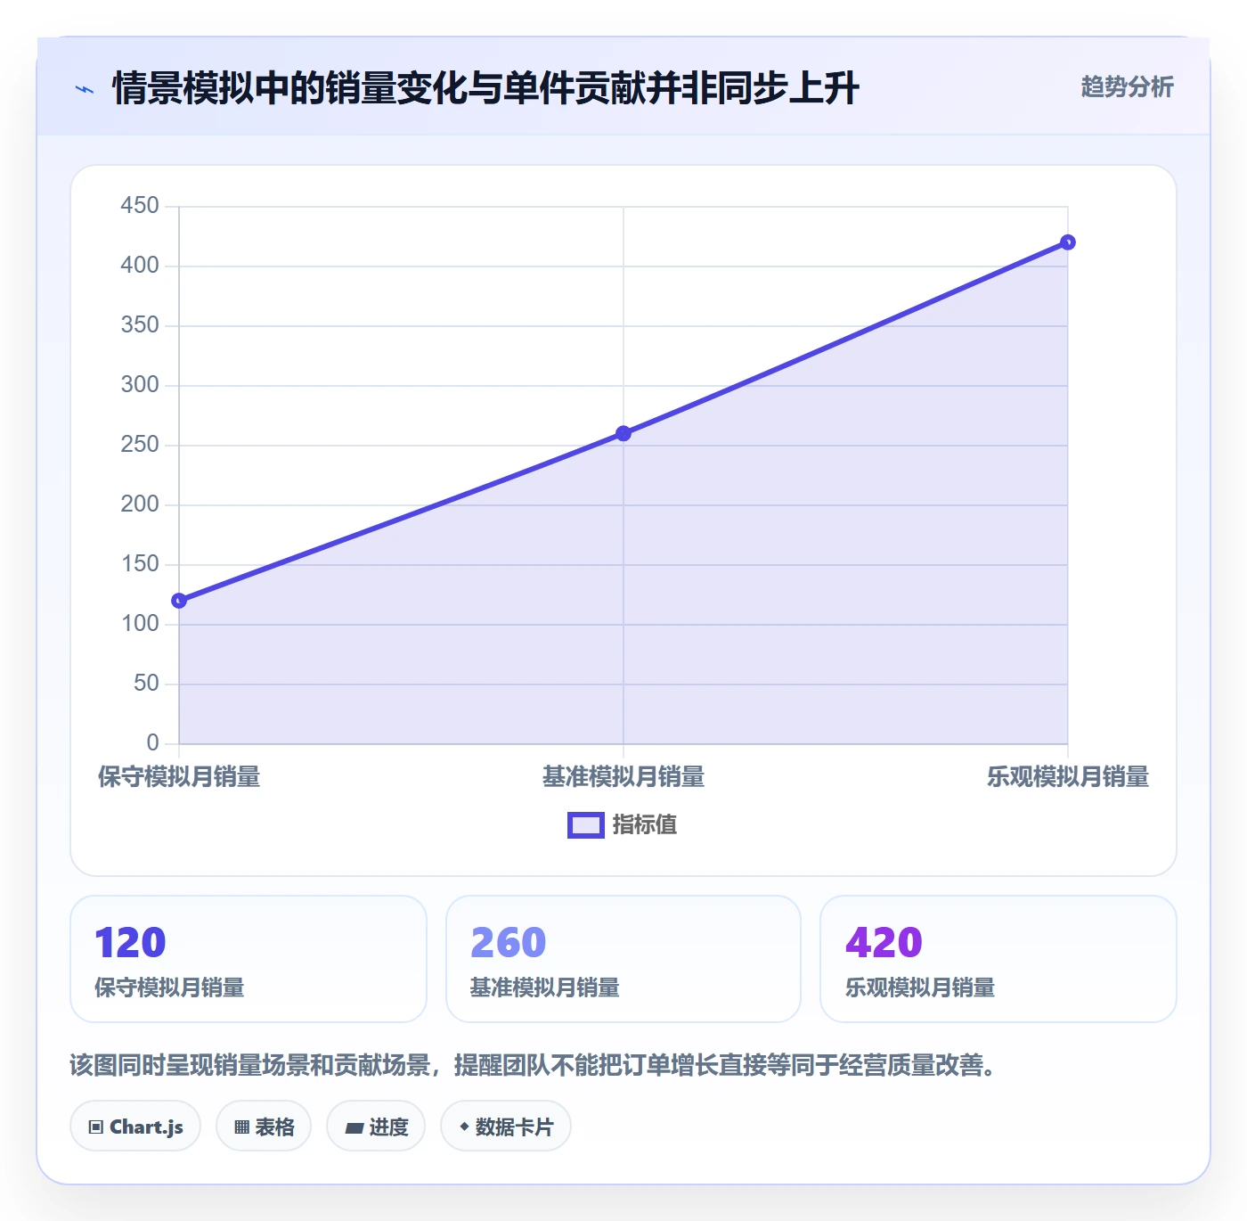
Task: Toggle the 指标值 legend color box
Action: pos(586,825)
